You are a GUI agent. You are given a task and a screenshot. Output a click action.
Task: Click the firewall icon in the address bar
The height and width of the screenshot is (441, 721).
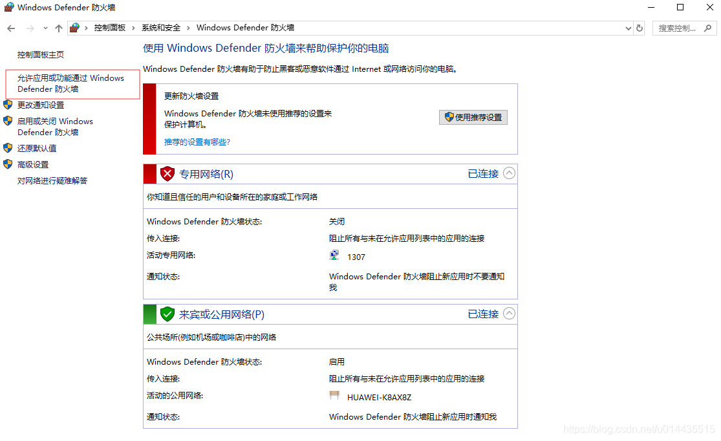(x=74, y=28)
